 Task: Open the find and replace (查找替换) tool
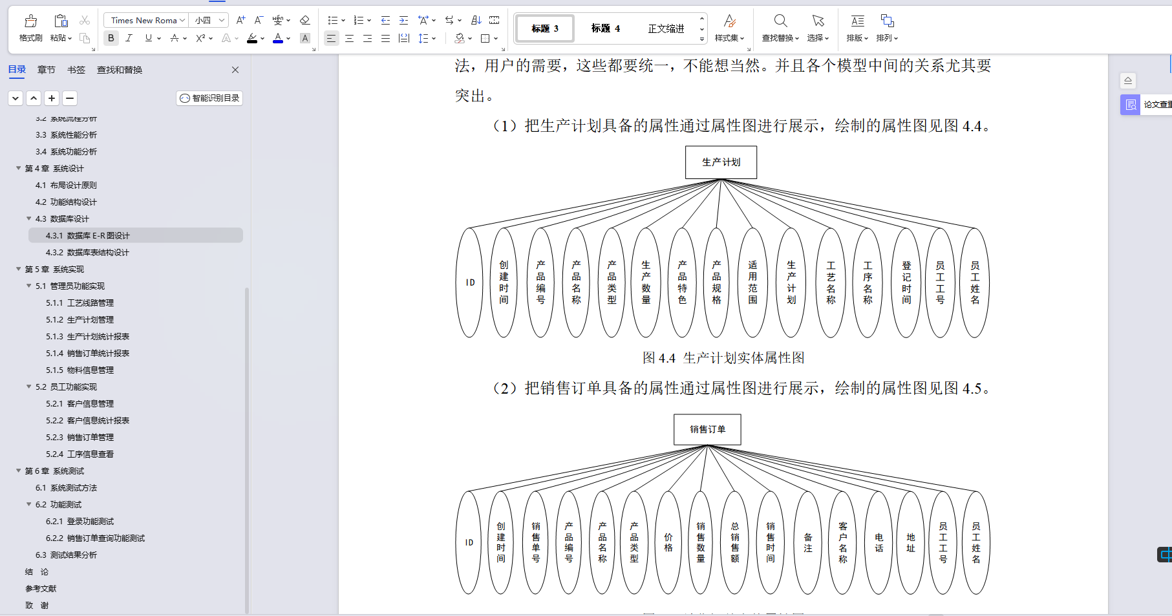(780, 27)
